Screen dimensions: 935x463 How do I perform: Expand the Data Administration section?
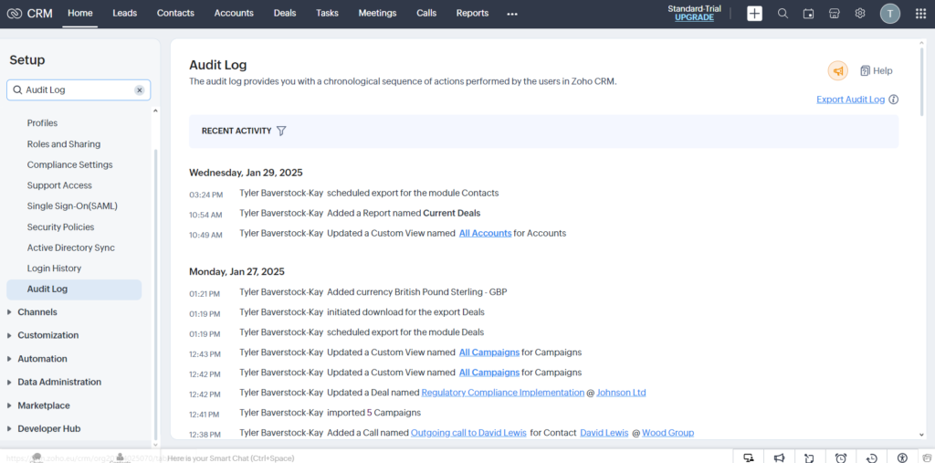pyautogui.click(x=9, y=382)
